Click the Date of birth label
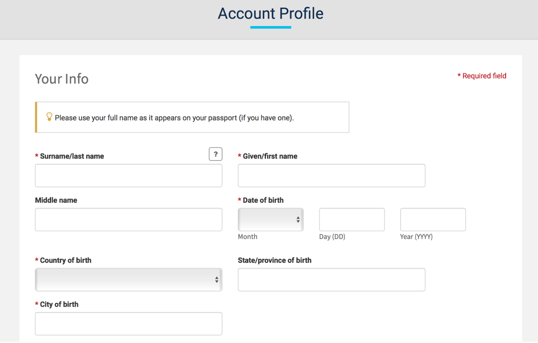 (x=263, y=200)
